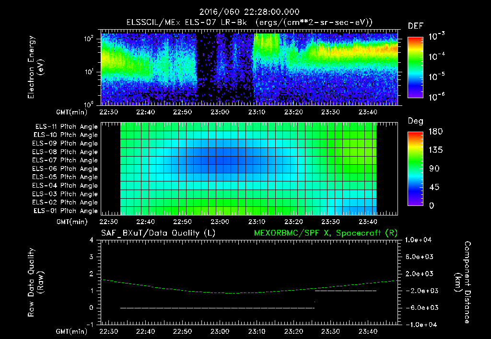Click the ELS-06 Pitch Angle row label
This screenshot has height=339, width=491.
click(x=65, y=169)
